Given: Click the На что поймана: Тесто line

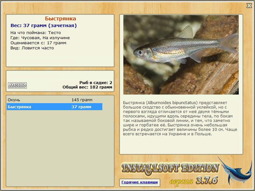Looking at the screenshot, I should point(36,33).
